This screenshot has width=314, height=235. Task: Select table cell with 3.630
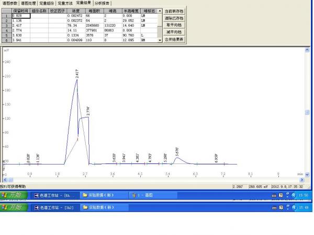(x=21, y=35)
